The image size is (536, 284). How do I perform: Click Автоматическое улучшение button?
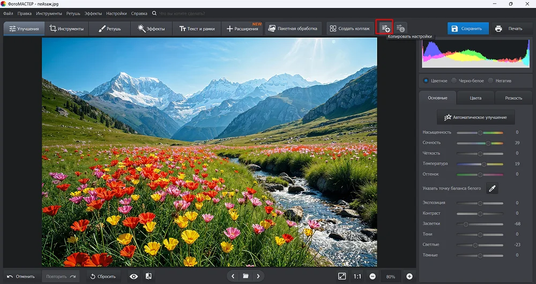point(476,117)
